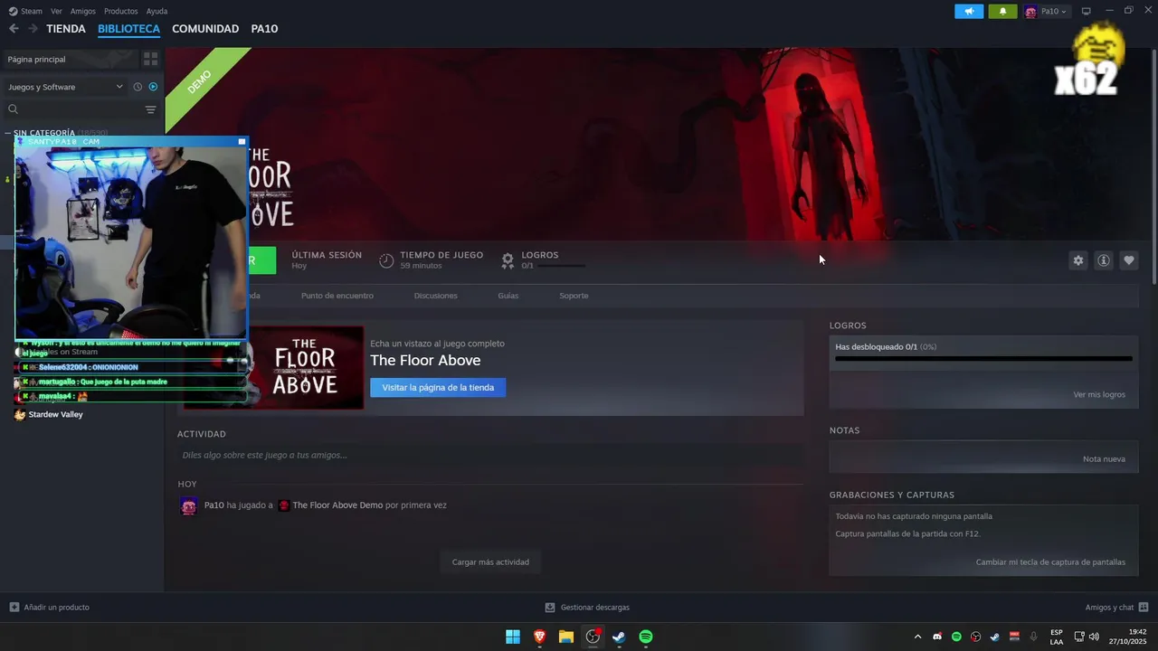The width and height of the screenshot is (1158, 651).
Task: Open File Explorer from taskbar
Action: 565,637
